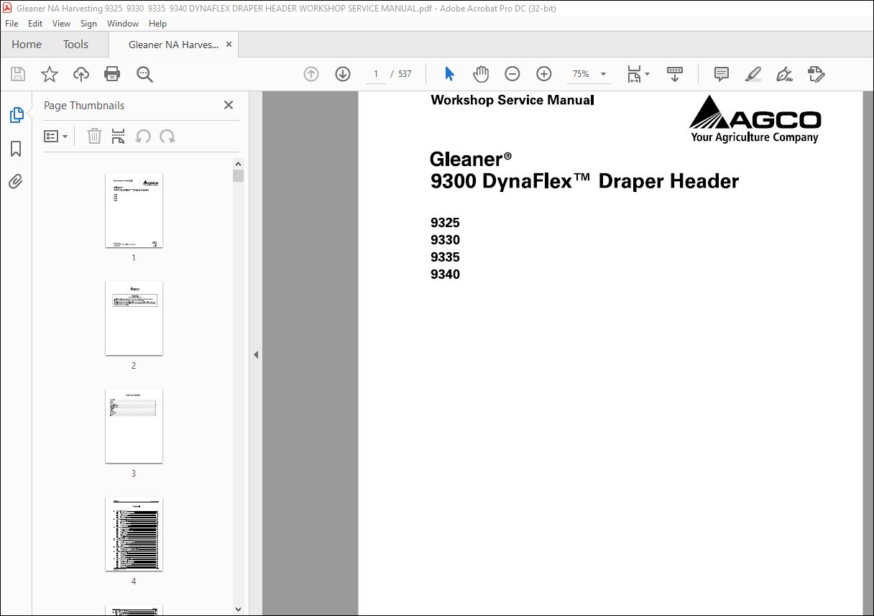The height and width of the screenshot is (616, 874).
Task: Click the 9300 DynaFlex Draper Header title
Action: [584, 181]
